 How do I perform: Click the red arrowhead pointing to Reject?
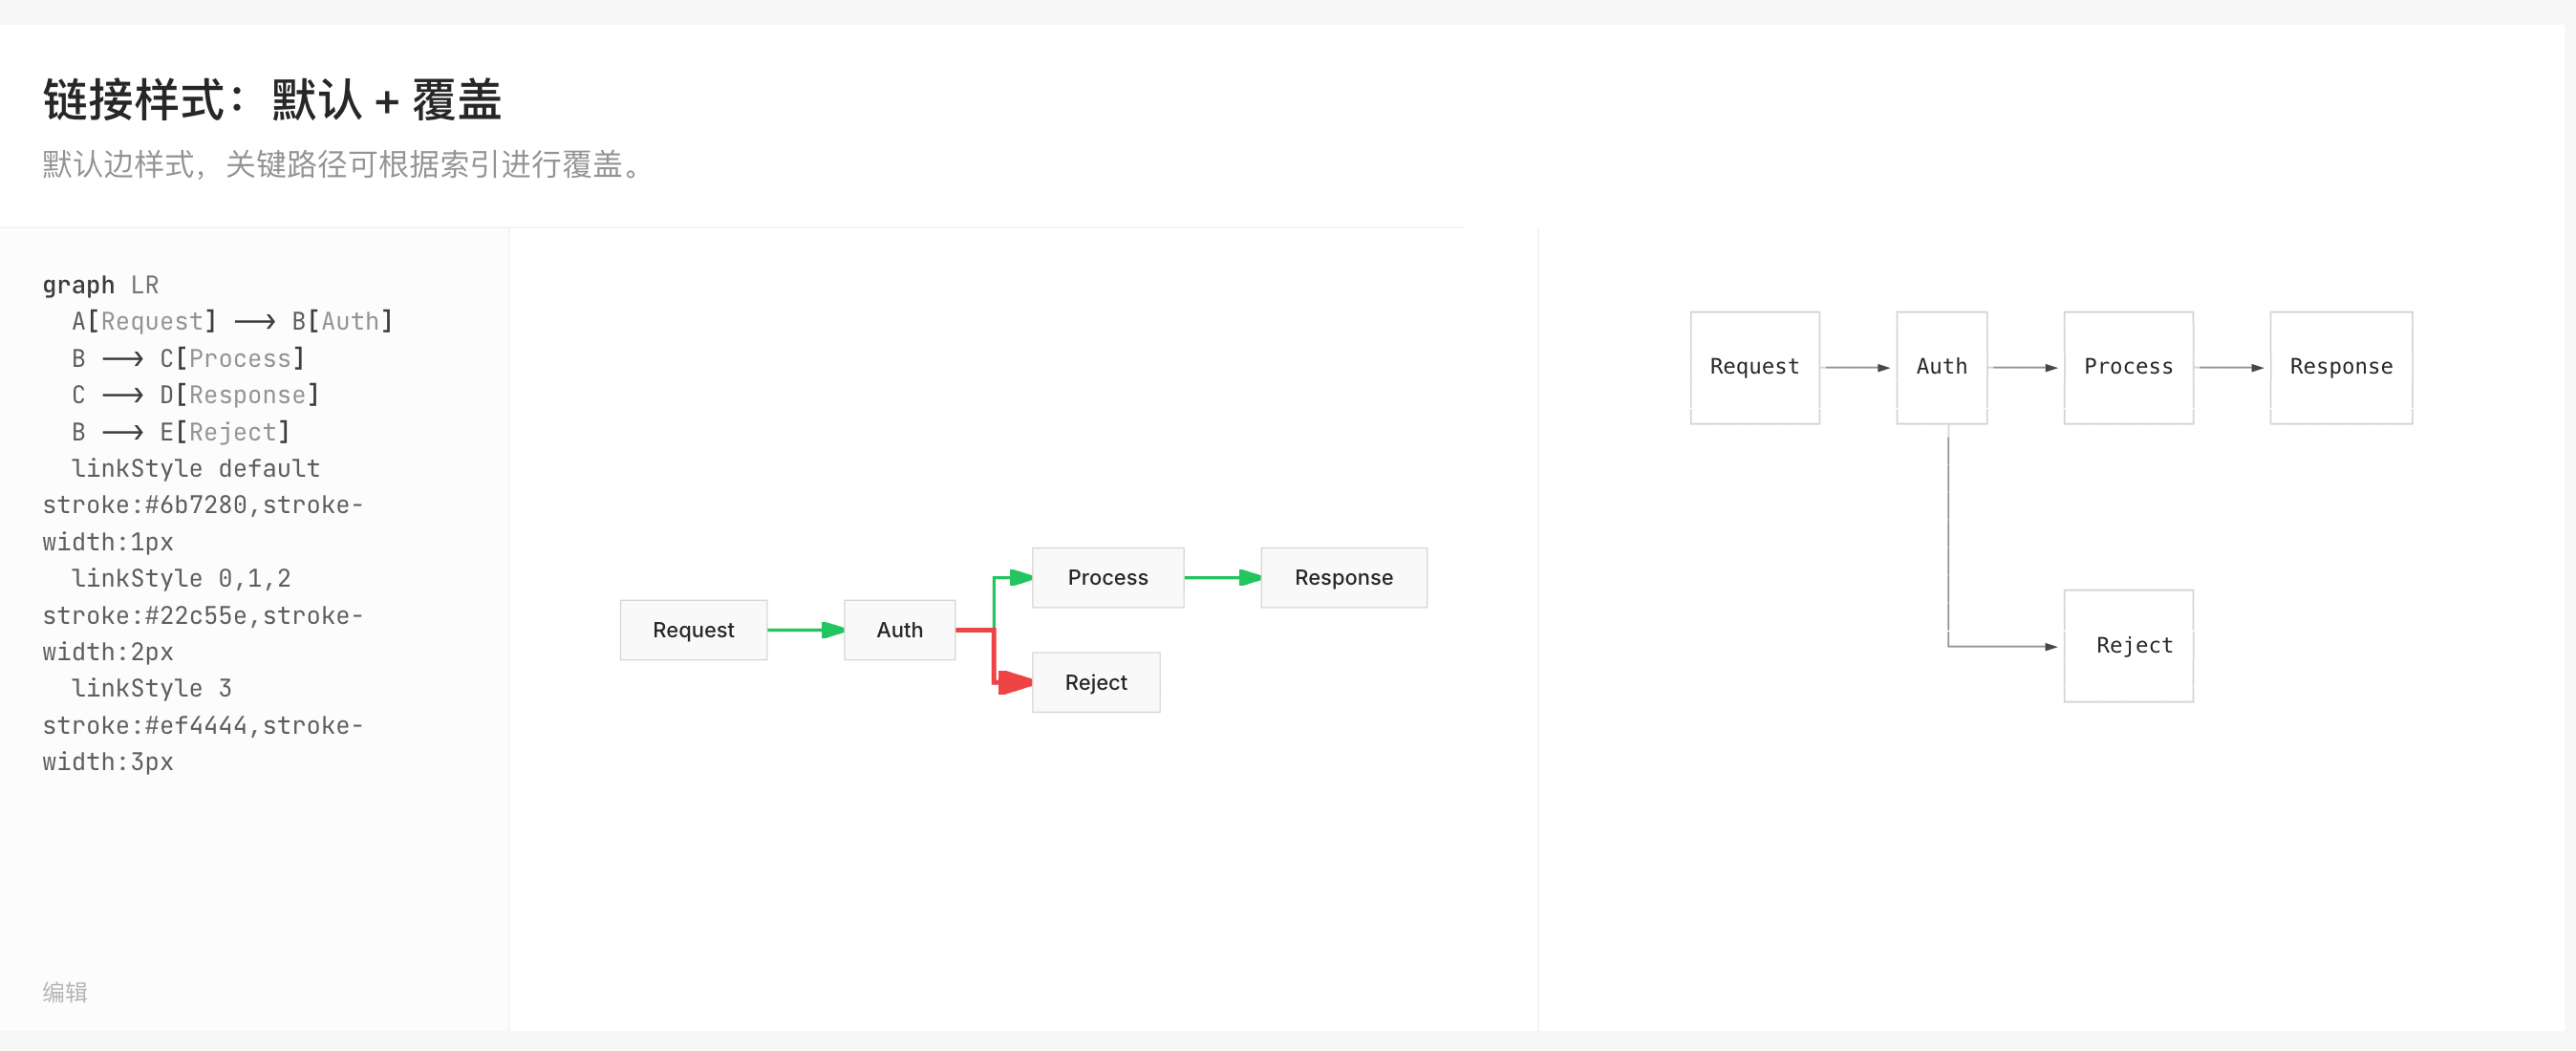1014,683
